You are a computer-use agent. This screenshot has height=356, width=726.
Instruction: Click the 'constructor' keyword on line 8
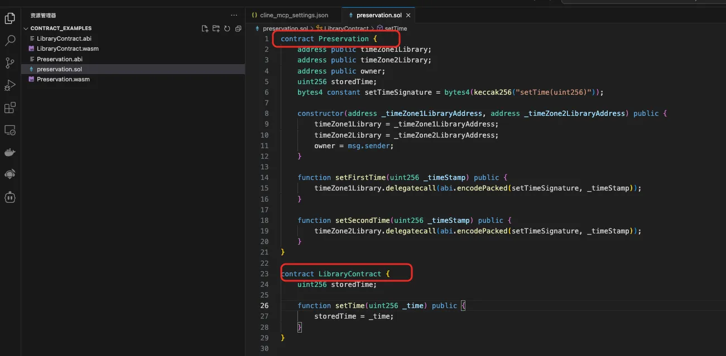tap(321, 114)
